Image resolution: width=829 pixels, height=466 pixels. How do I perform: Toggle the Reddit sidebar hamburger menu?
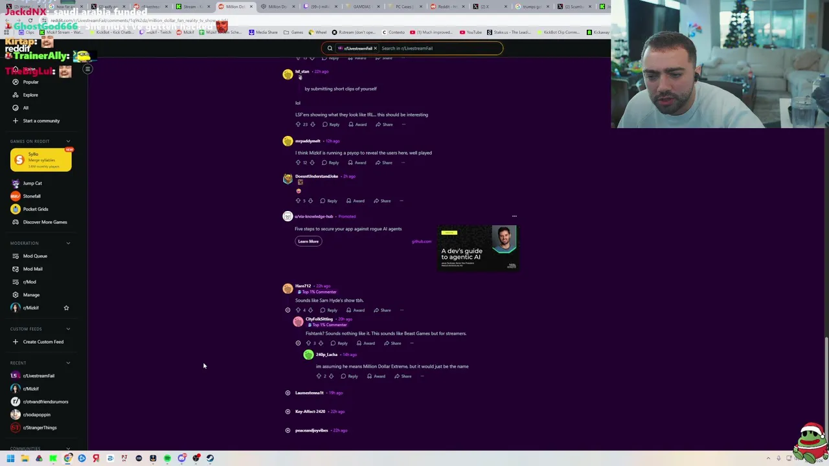point(87,69)
